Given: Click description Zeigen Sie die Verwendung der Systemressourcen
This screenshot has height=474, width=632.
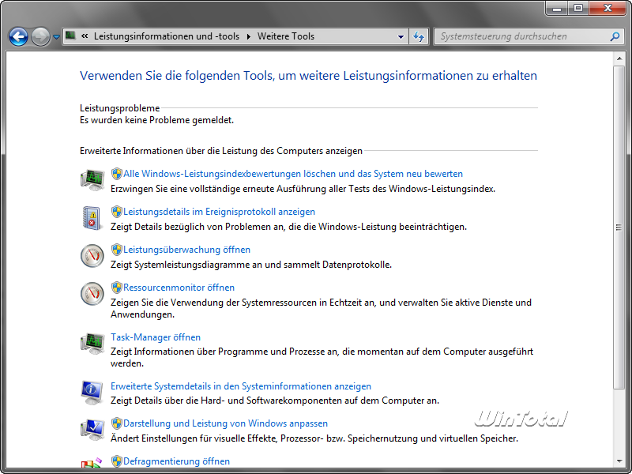Looking at the screenshot, I should point(322,308).
